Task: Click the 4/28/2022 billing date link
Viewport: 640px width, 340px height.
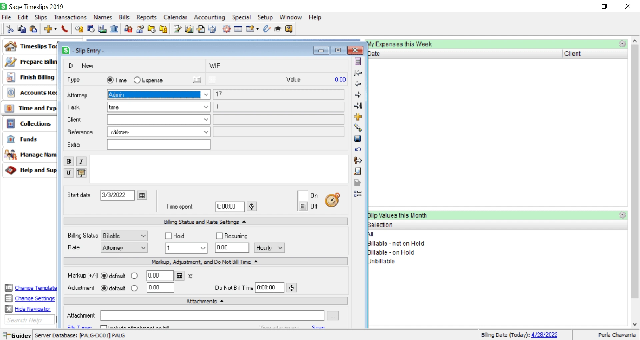Action: coord(544,335)
